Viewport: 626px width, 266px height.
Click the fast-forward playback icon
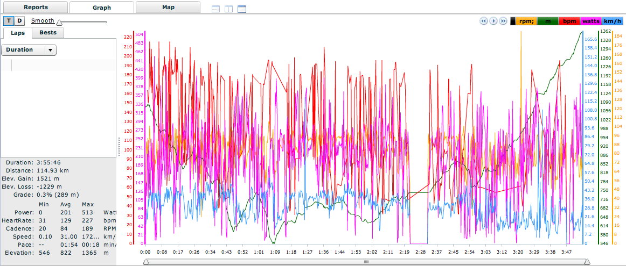tap(503, 21)
